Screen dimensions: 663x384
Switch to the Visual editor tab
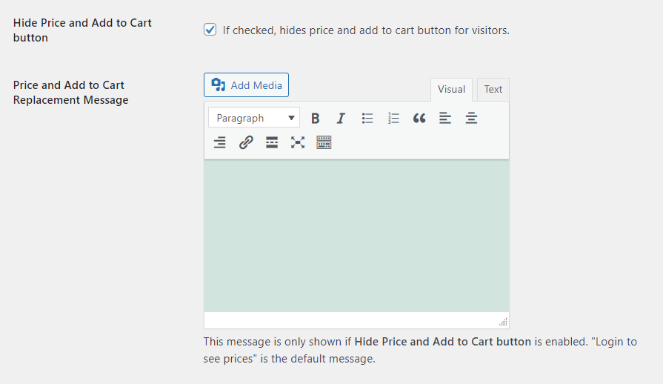pos(451,90)
